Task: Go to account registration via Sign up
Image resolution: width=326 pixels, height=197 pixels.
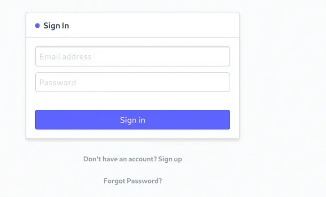Action: [170, 159]
